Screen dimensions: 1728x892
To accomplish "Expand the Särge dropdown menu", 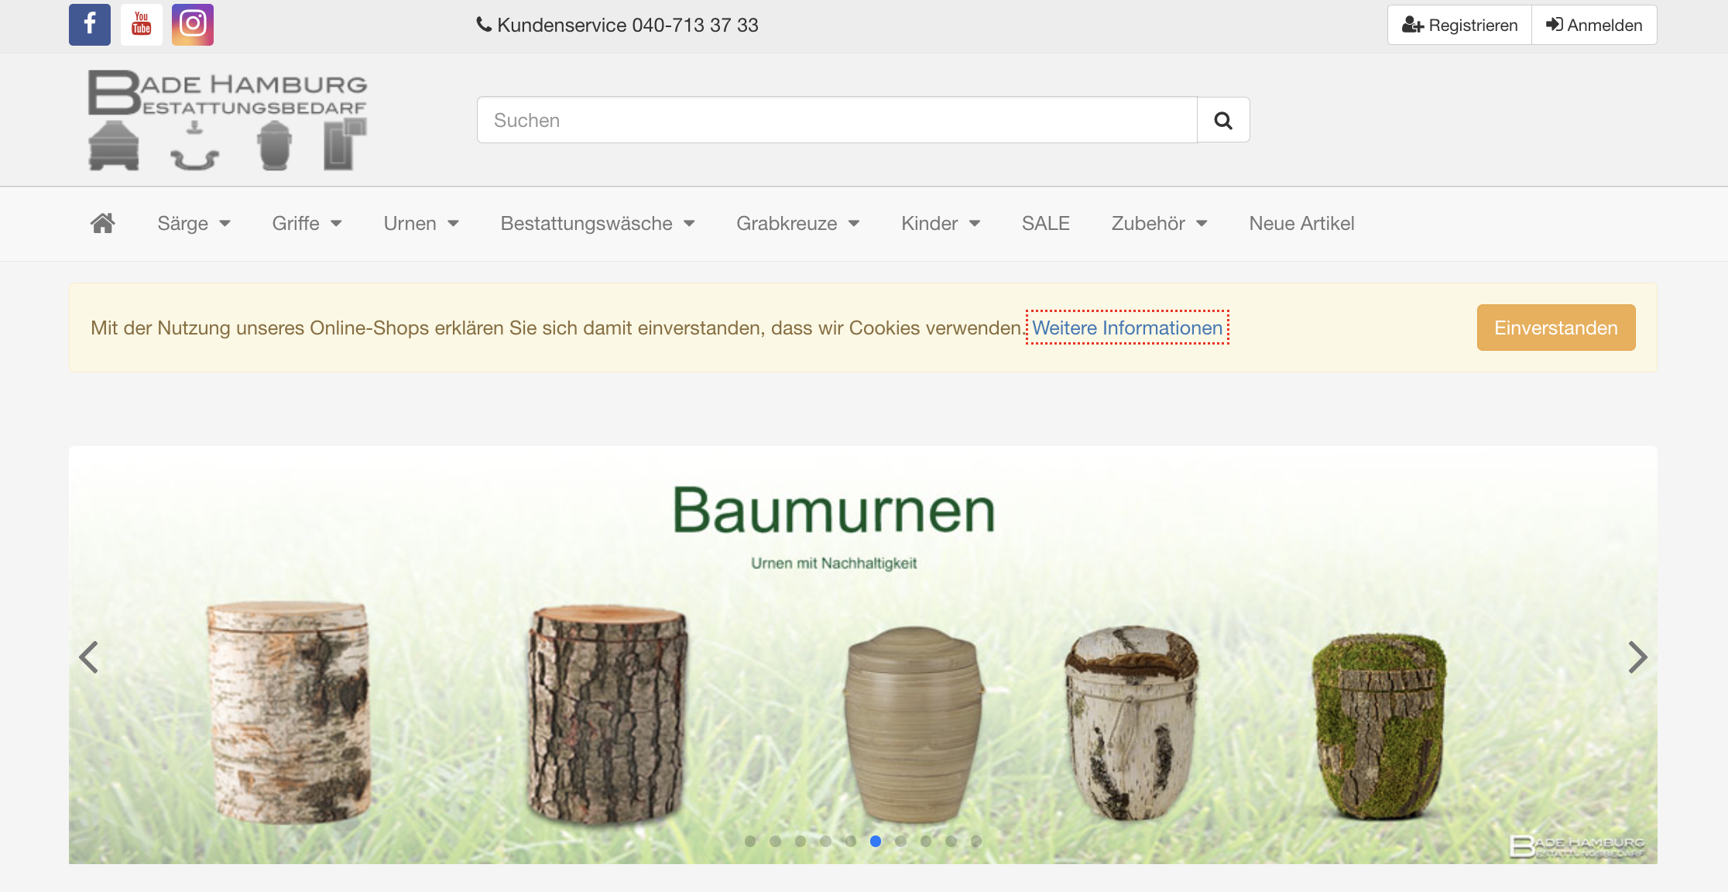I will pyautogui.click(x=194, y=223).
